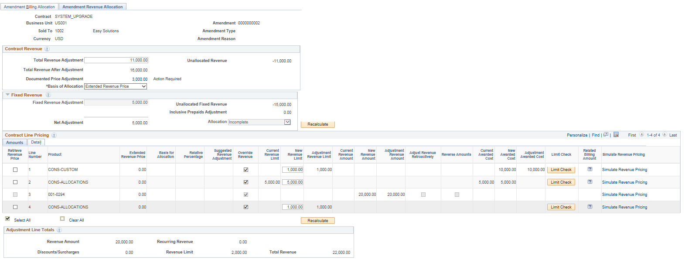Click product cell 001-0294

point(56,195)
